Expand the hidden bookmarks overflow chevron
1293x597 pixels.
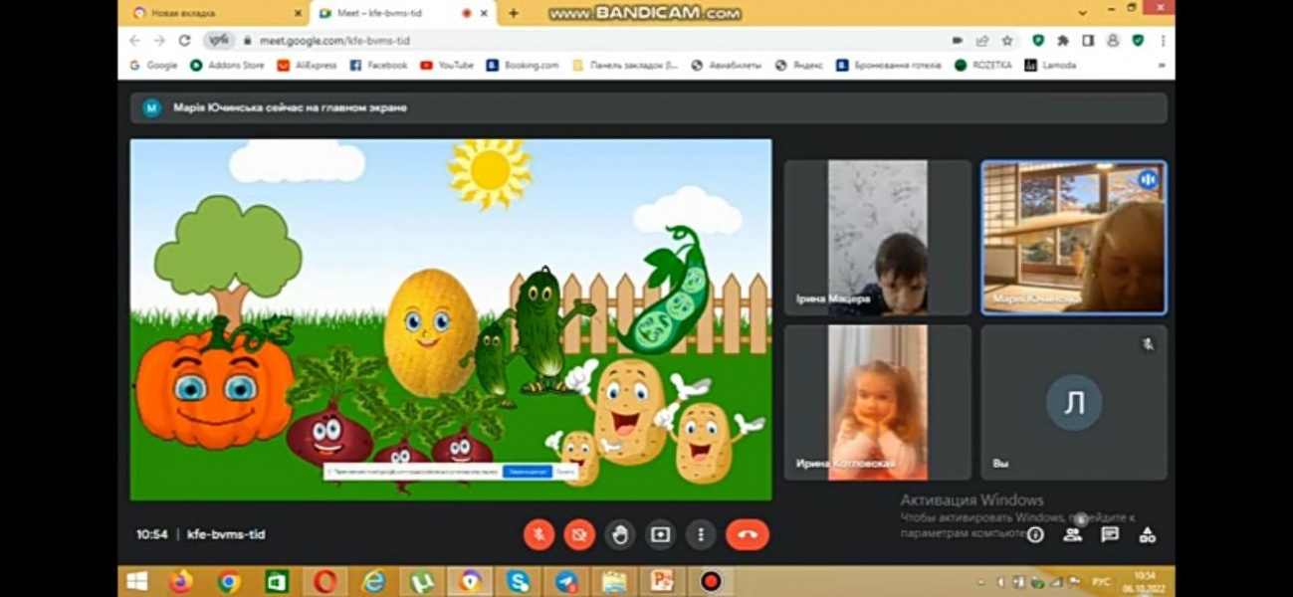pyautogui.click(x=1161, y=65)
